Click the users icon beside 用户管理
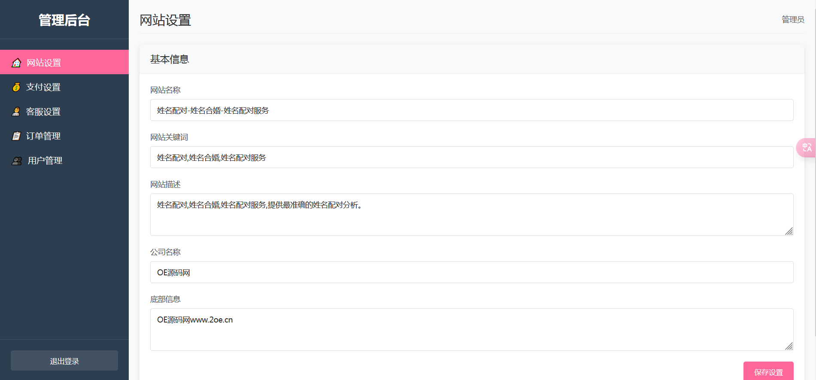This screenshot has height=380, width=816. (x=17, y=161)
